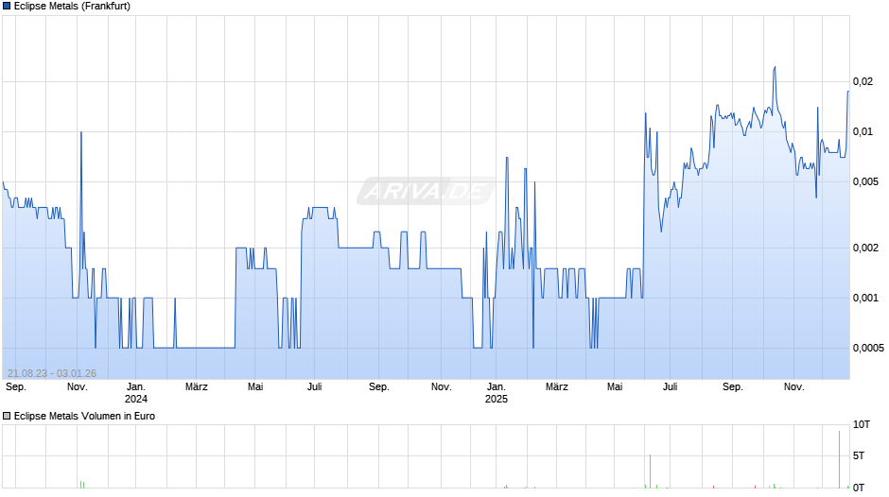Click the tallest green volume bar in December 2025

(x=840, y=459)
